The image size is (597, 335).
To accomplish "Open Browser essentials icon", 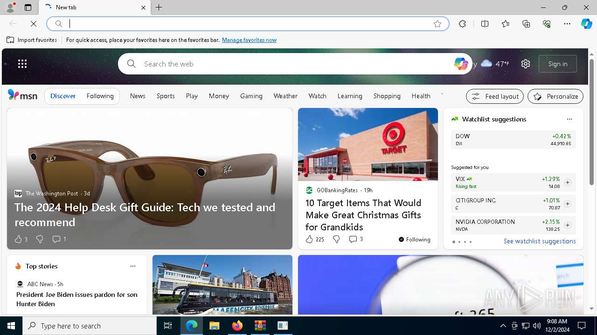I will click(x=547, y=24).
